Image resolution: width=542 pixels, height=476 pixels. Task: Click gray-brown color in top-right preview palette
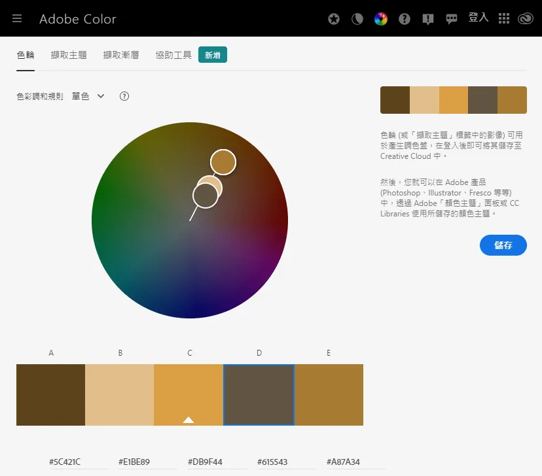(x=482, y=100)
